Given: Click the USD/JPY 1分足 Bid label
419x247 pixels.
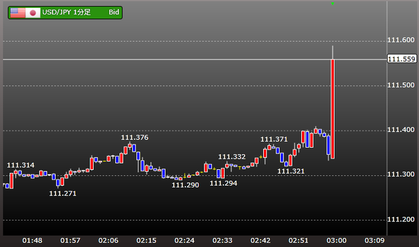Looking at the screenshot, I should [65, 12].
